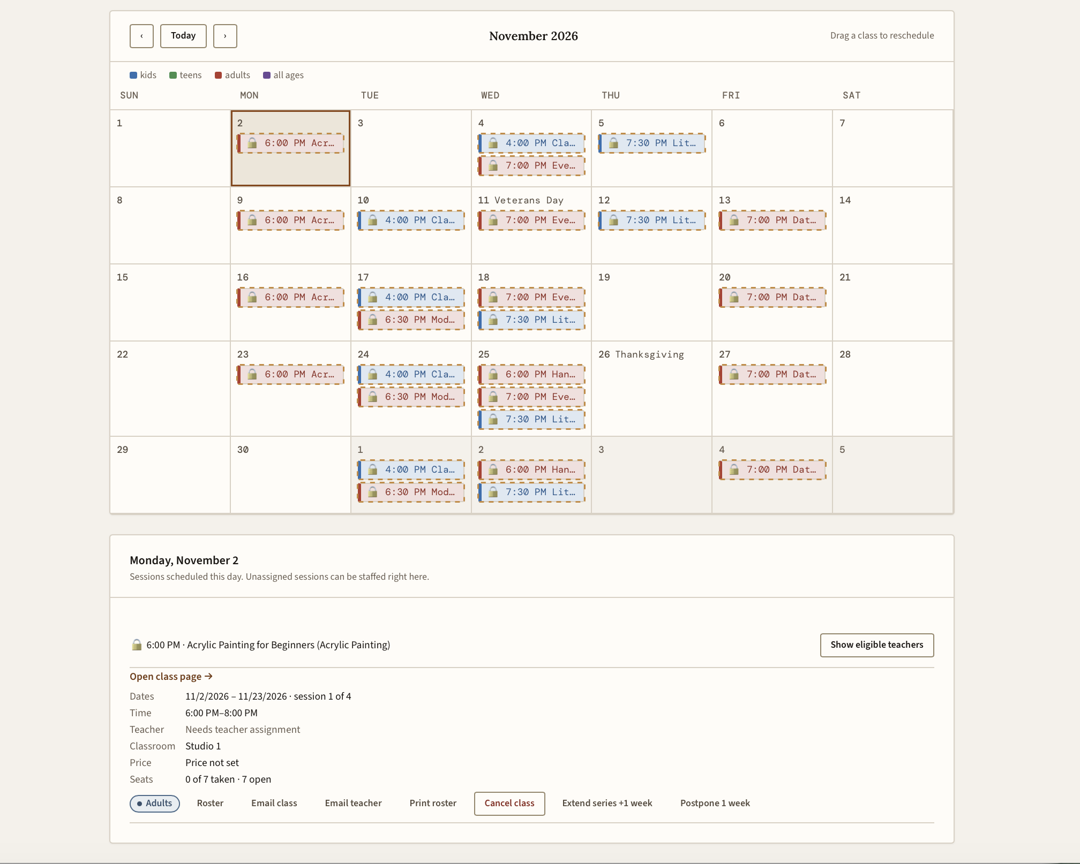Click lock icon on Nov 18 7:00 PM class
The height and width of the screenshot is (864, 1080).
493,297
